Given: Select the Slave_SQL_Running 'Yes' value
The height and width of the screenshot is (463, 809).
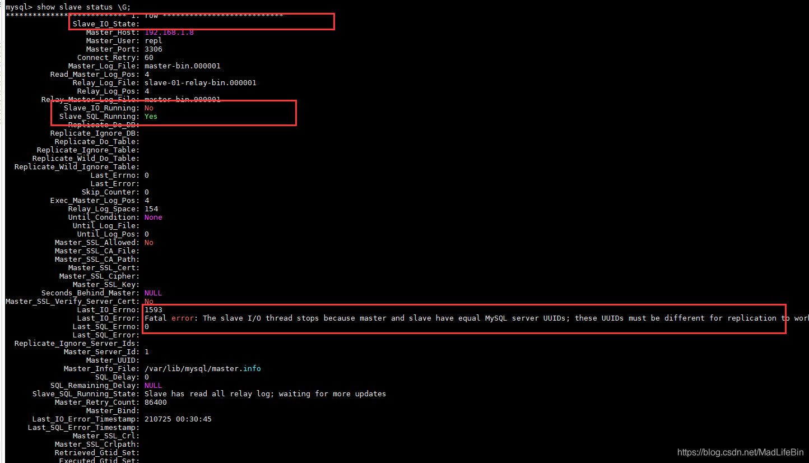Looking at the screenshot, I should pos(151,117).
